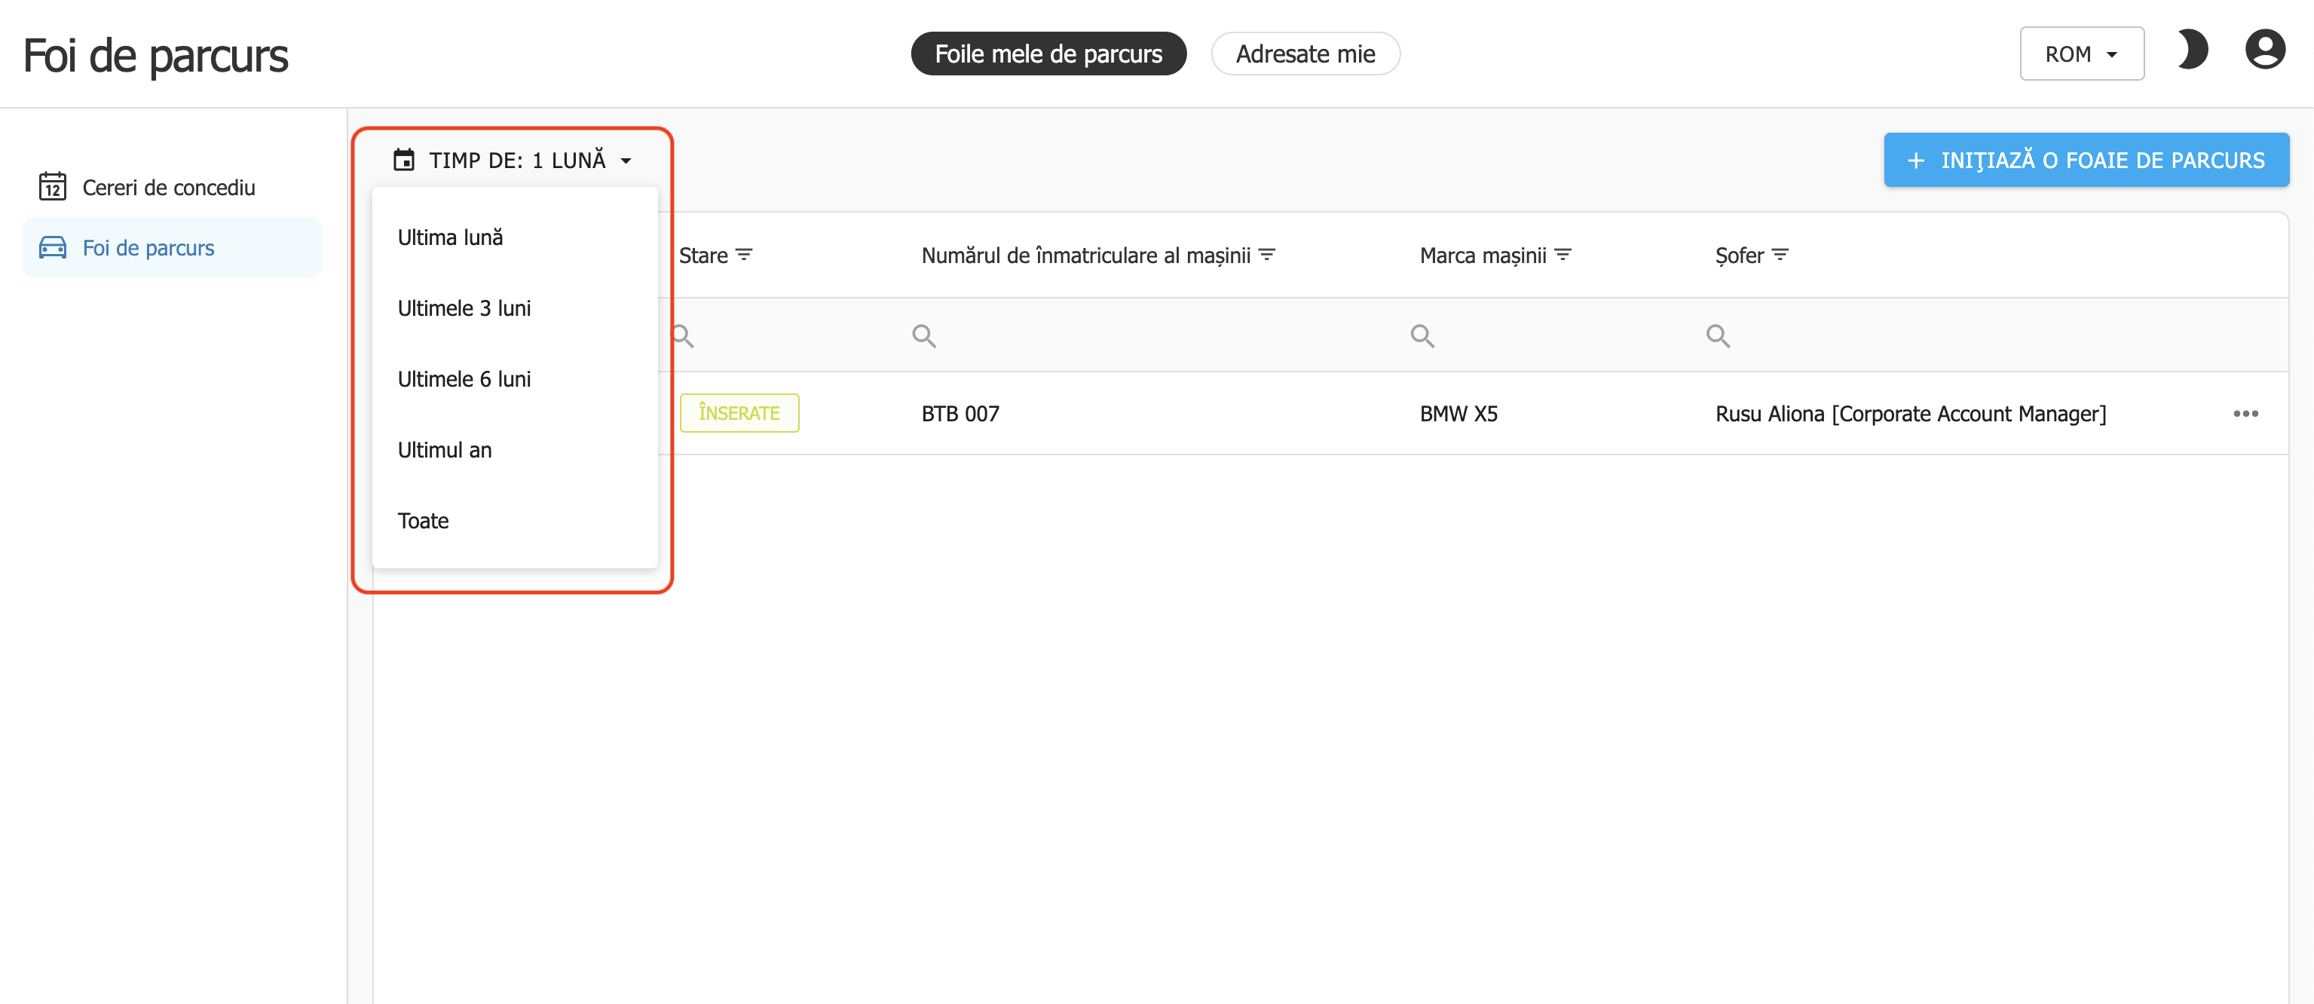Click search icon under Șofer column
Viewport: 2314px width, 1004px height.
pos(1718,336)
